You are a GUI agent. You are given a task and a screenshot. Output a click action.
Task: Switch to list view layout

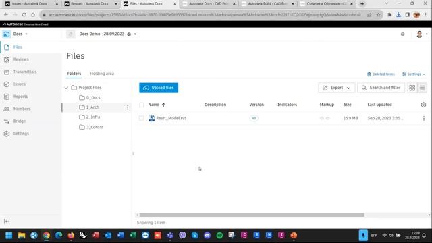pos(422,88)
